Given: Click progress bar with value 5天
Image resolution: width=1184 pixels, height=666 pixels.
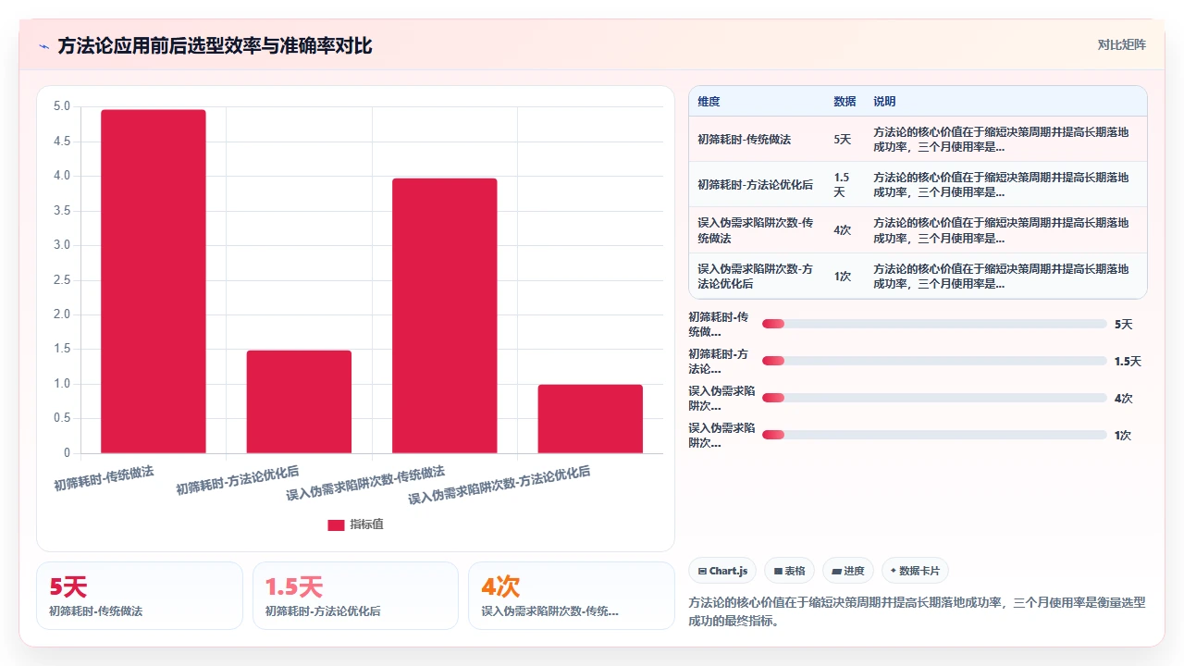Looking at the screenshot, I should pos(934,324).
